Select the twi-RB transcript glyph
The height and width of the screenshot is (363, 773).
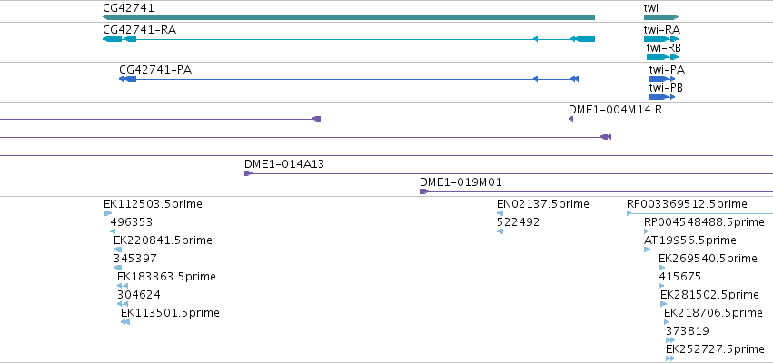662,57
